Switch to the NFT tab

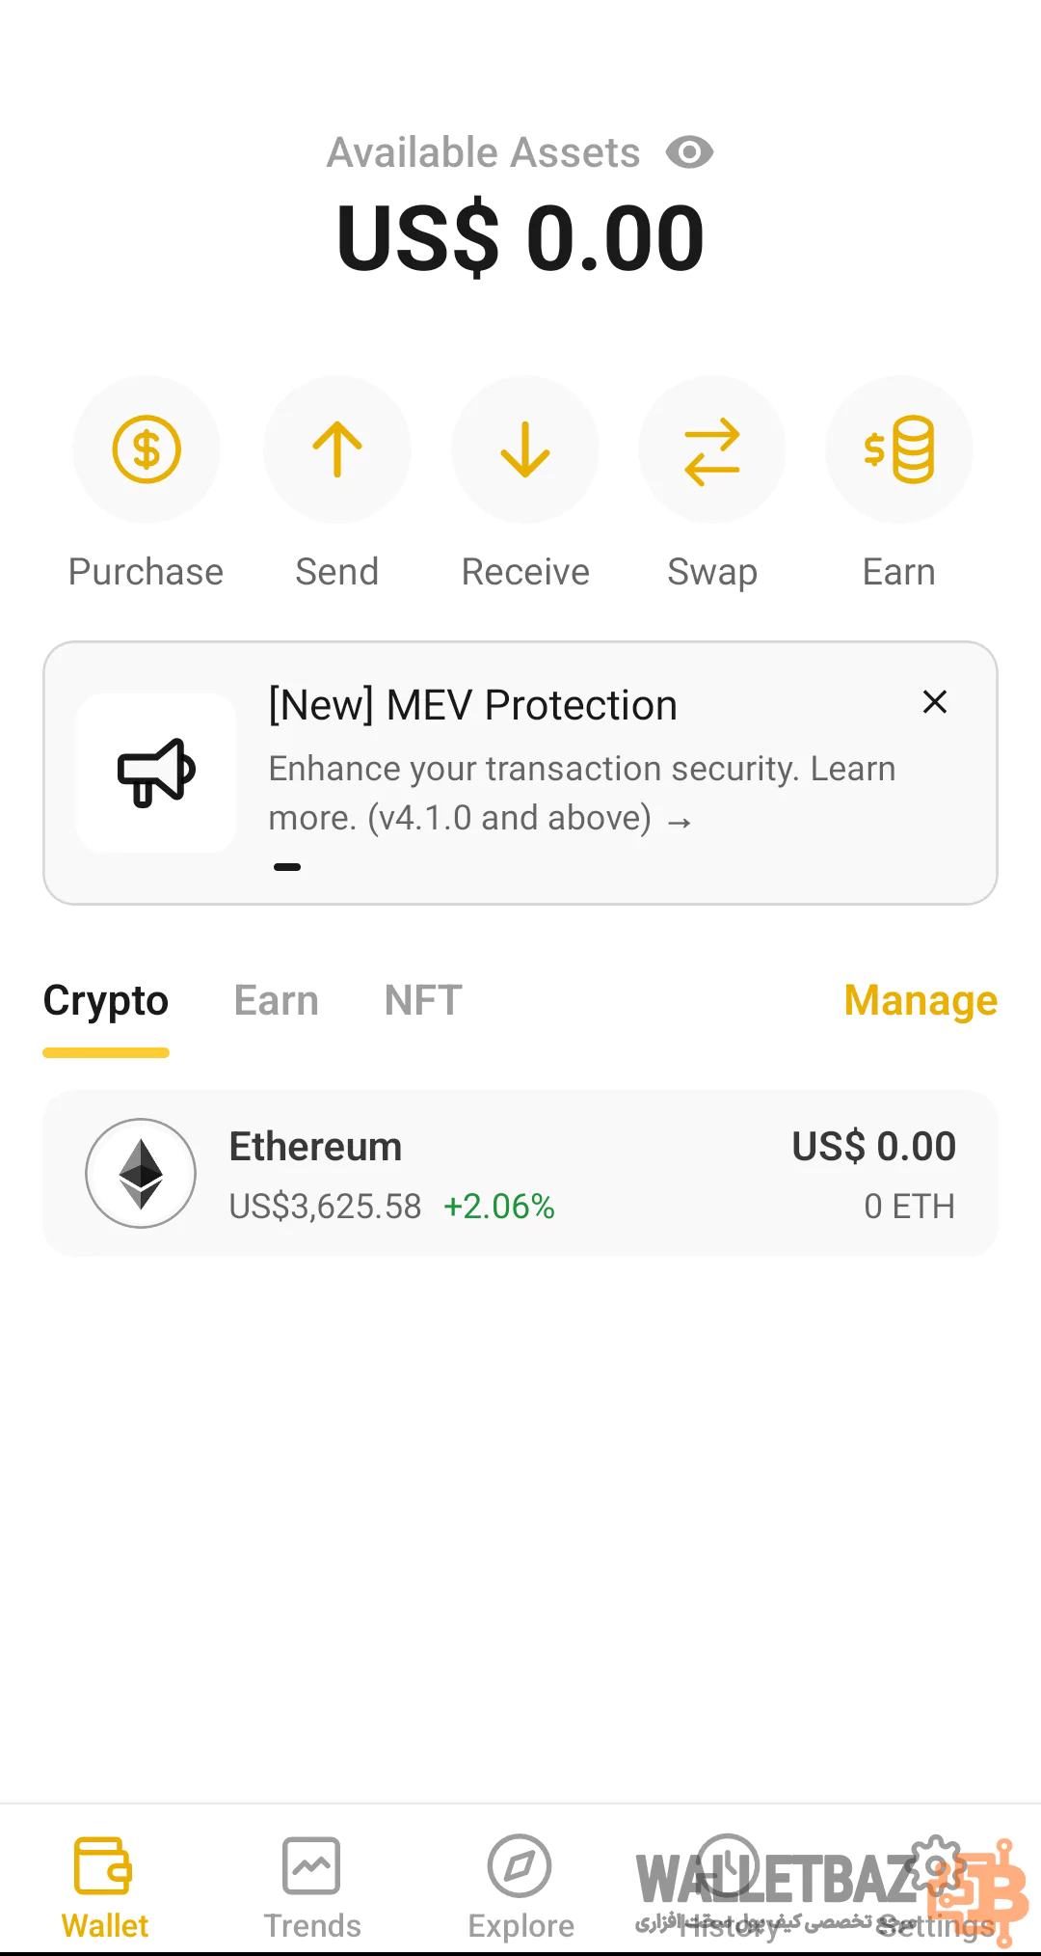point(423,1001)
